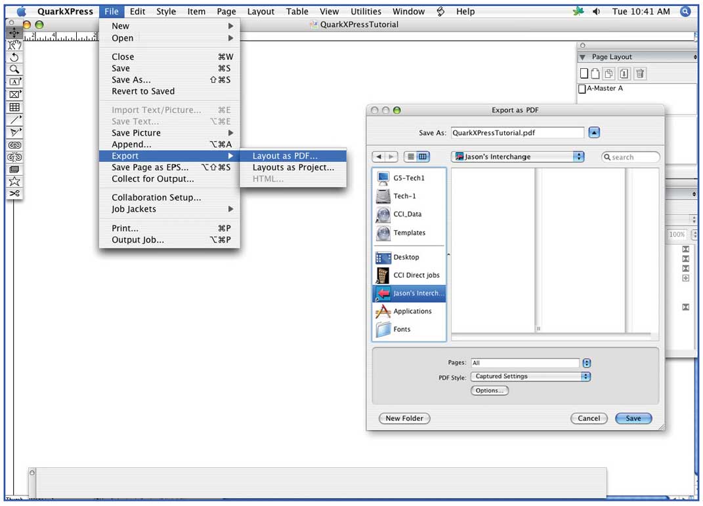
Task: Select the Linking chain tool
Action: (x=14, y=145)
